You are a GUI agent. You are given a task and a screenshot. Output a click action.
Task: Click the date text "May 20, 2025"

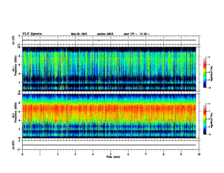click(79, 34)
